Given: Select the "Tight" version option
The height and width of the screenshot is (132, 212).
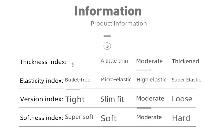Looking at the screenshot, I should click(x=75, y=99).
